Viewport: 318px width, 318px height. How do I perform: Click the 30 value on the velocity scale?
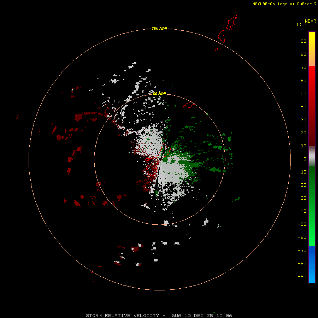[304, 120]
